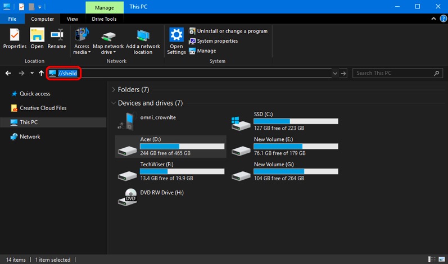Click the Go to arrow button
The image size is (448, 264).
click(343, 74)
